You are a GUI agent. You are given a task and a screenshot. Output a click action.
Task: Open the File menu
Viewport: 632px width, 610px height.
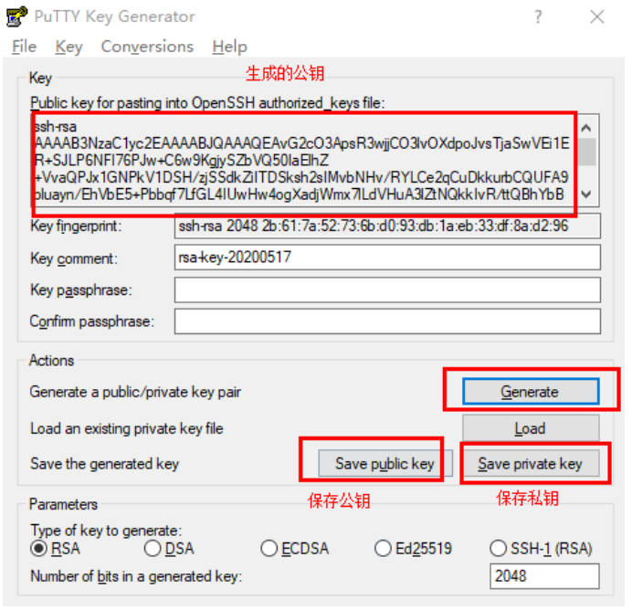[x=24, y=47]
